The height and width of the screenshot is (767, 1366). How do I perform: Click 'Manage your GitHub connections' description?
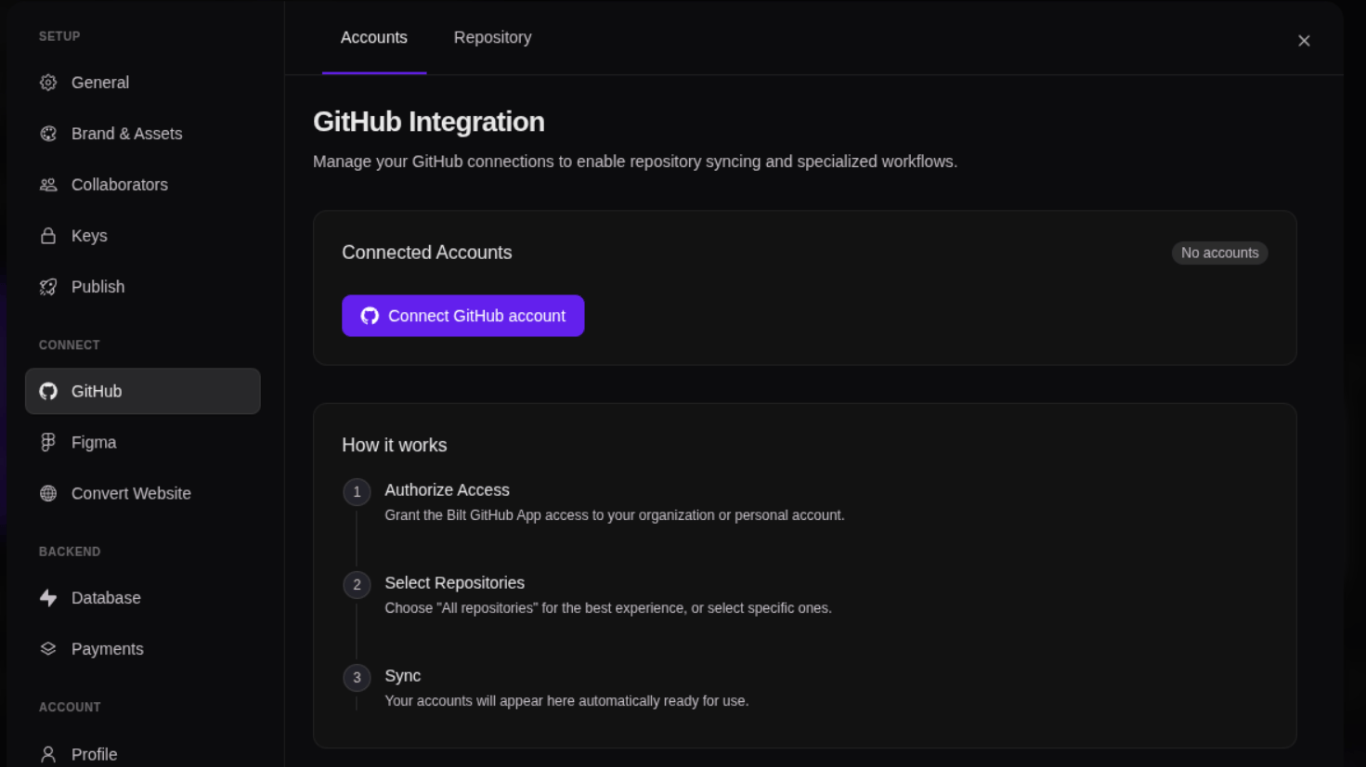point(635,162)
